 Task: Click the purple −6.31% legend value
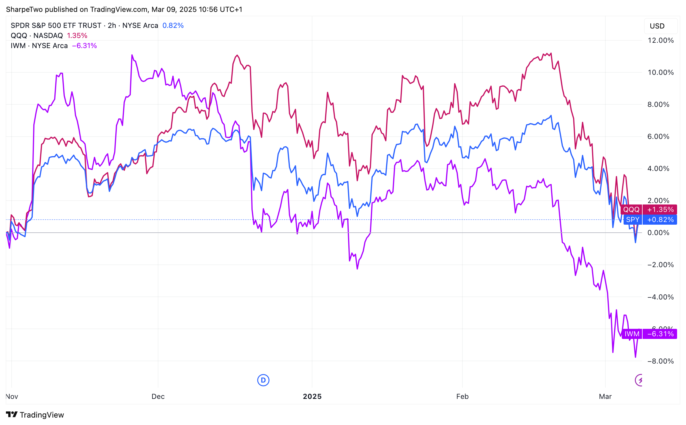pos(84,46)
